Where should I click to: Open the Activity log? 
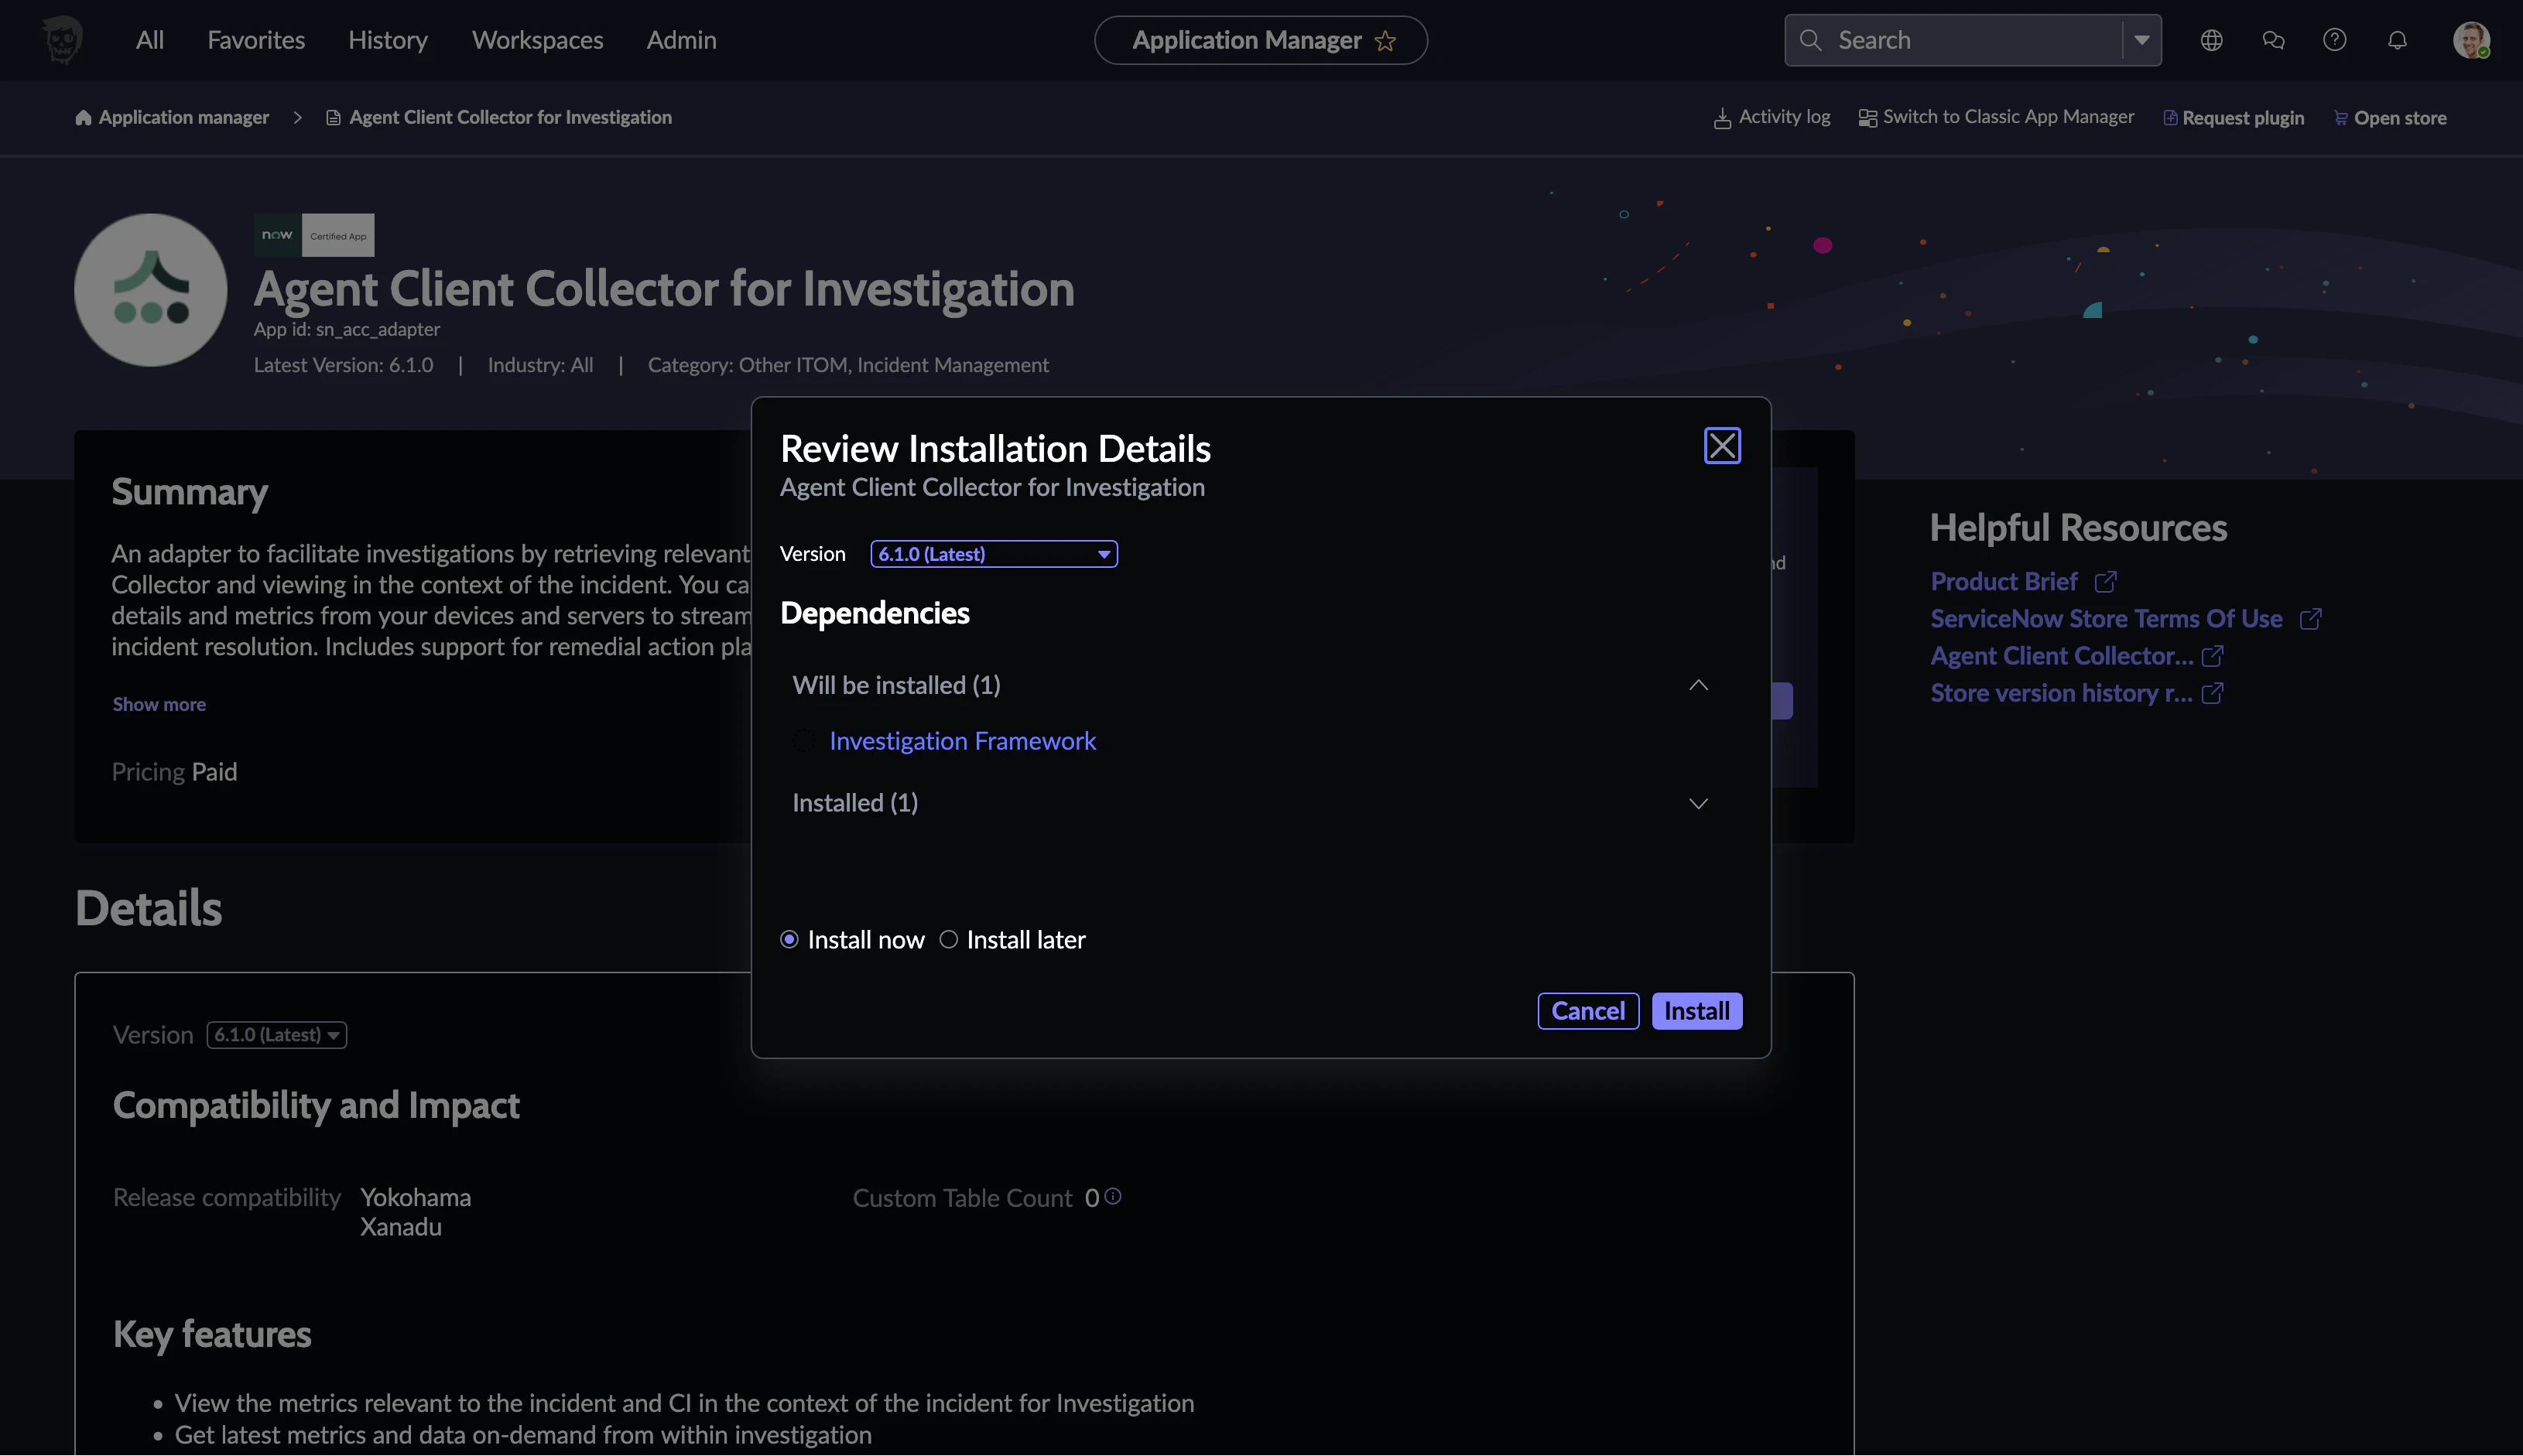pyautogui.click(x=1785, y=117)
